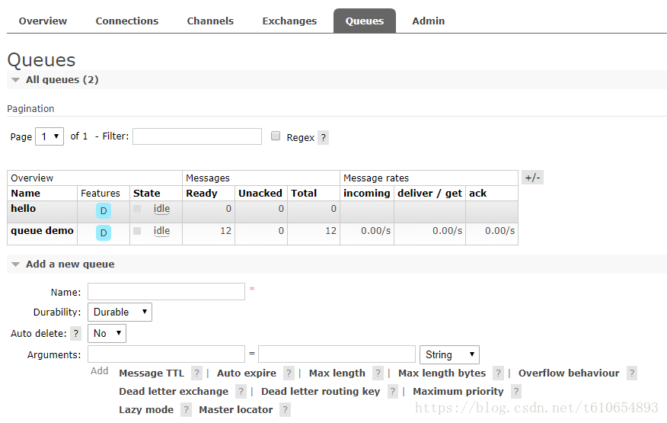Screen dimensions: 667x423
Task: Click the D durable badge in hello row
Action: [x=104, y=211]
